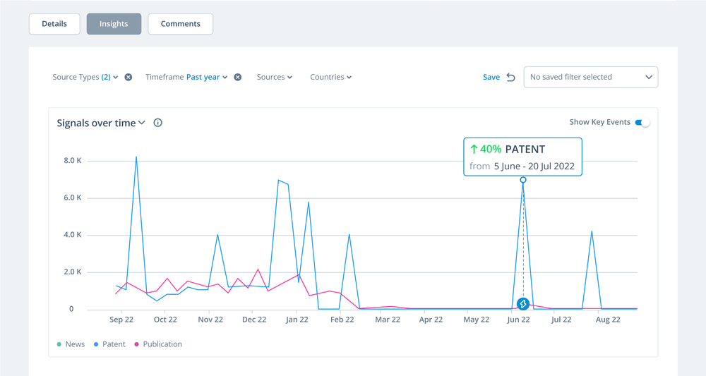Reset filters with the undo arrow icon
The width and height of the screenshot is (706, 376).
tap(510, 77)
